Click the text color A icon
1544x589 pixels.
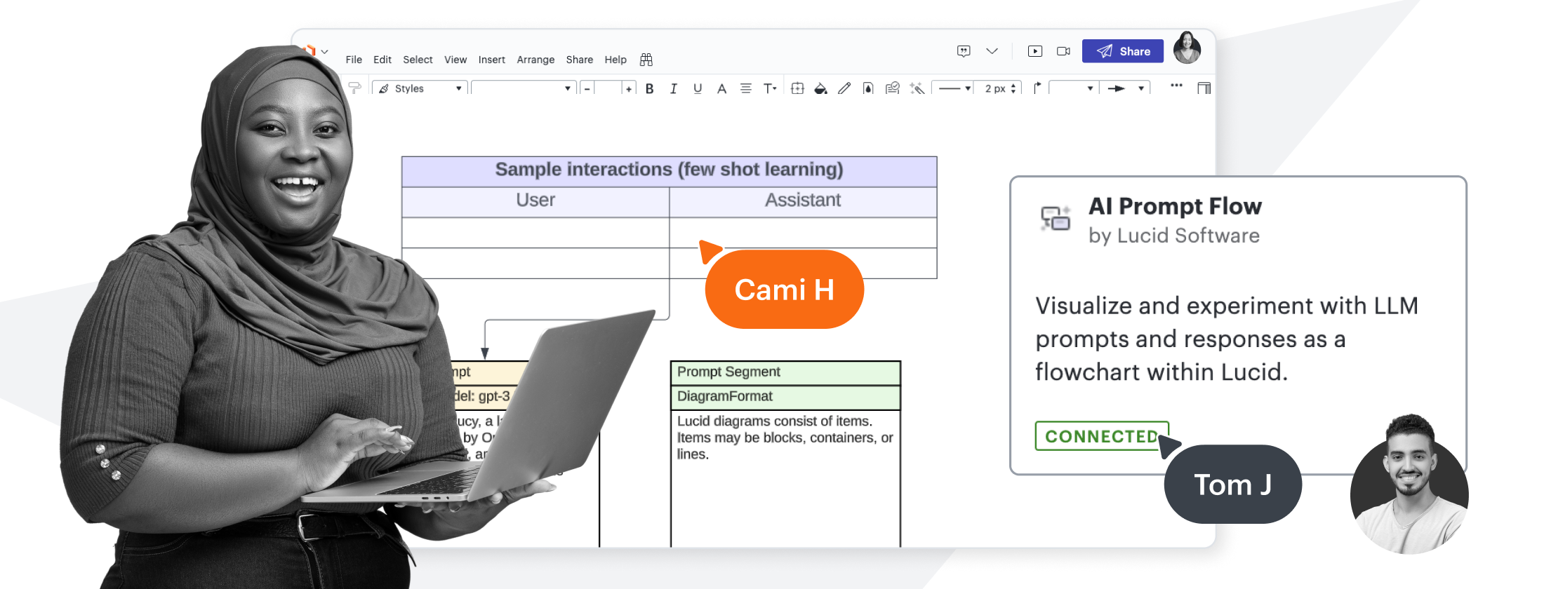pyautogui.click(x=721, y=88)
